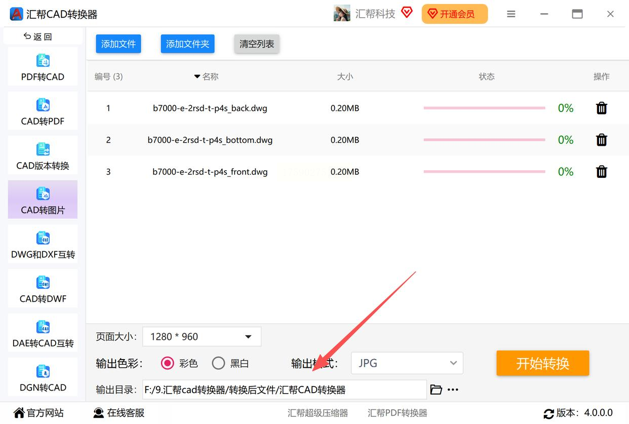Delete the b7000-e-2rsd-t-p4s_back.dwg row
Screen dimensions: 629x424
[x=602, y=108]
